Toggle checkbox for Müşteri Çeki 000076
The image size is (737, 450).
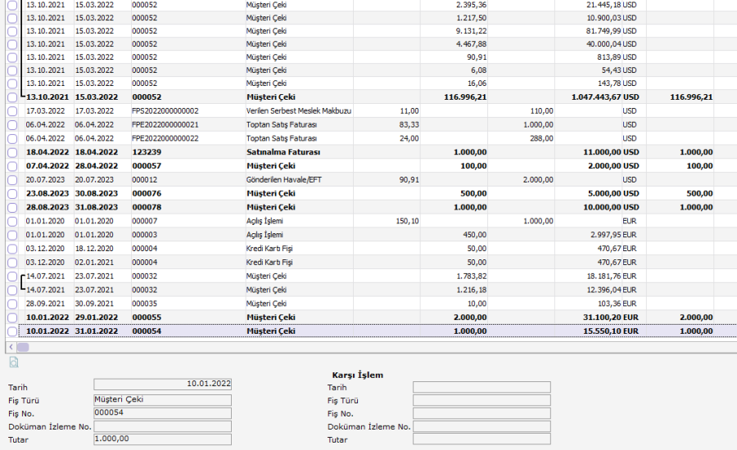click(x=11, y=194)
